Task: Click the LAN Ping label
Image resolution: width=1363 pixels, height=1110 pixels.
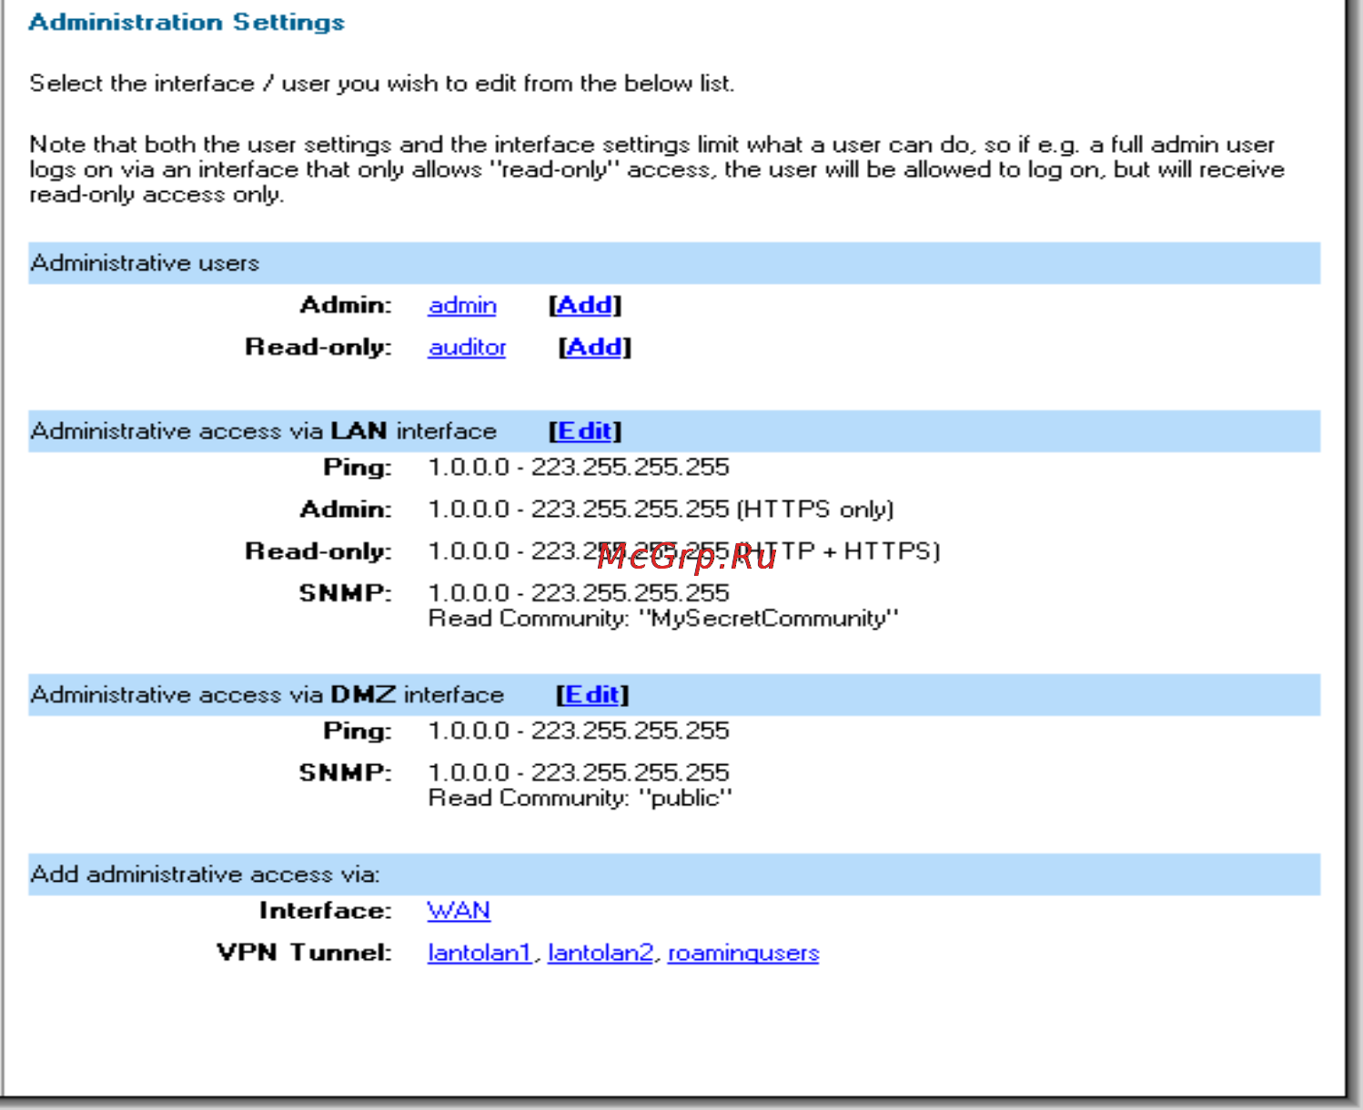Action: 358,468
